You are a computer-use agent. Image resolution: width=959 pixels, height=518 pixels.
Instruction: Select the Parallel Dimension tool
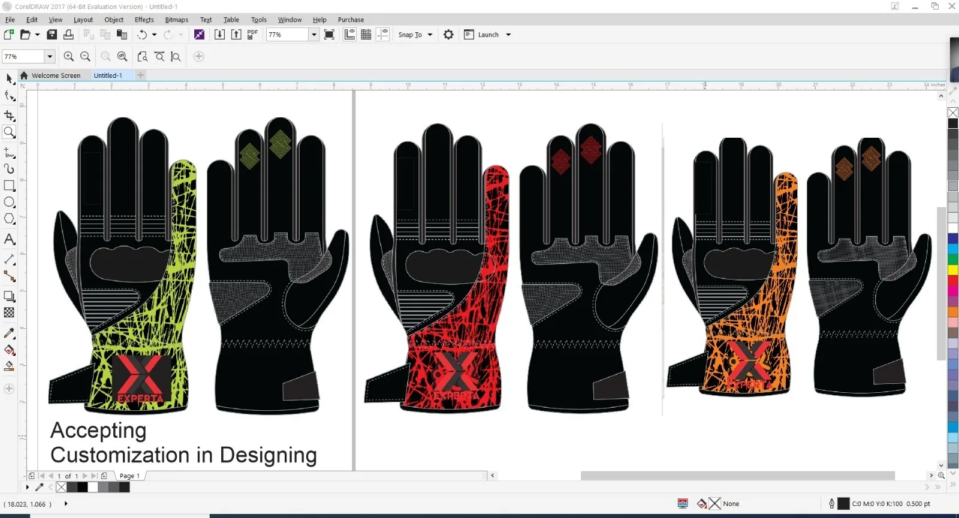coord(9,259)
